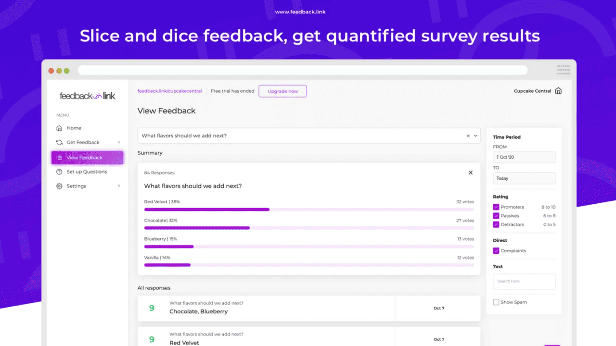Click the Home house icon in sidebar
This screenshot has height=346, width=616.
tap(59, 128)
